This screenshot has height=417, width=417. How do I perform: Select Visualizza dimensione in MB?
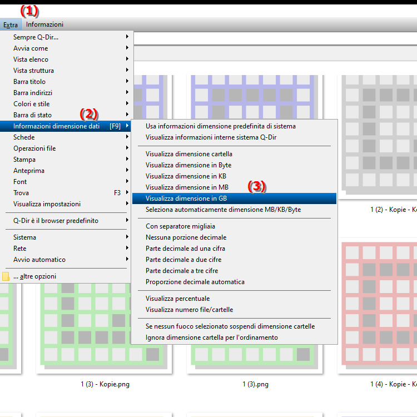click(x=234, y=187)
